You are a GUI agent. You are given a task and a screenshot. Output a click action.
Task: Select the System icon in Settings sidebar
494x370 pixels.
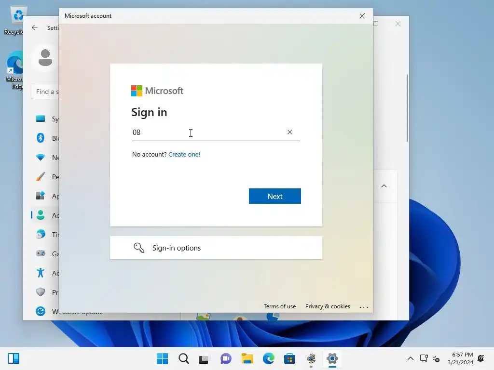pyautogui.click(x=41, y=119)
